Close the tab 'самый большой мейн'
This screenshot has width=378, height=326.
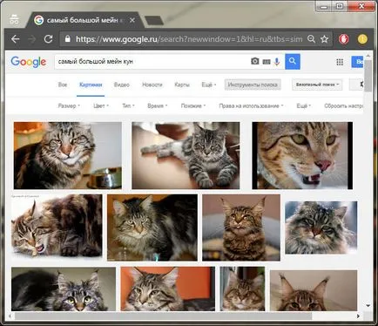[x=132, y=20]
